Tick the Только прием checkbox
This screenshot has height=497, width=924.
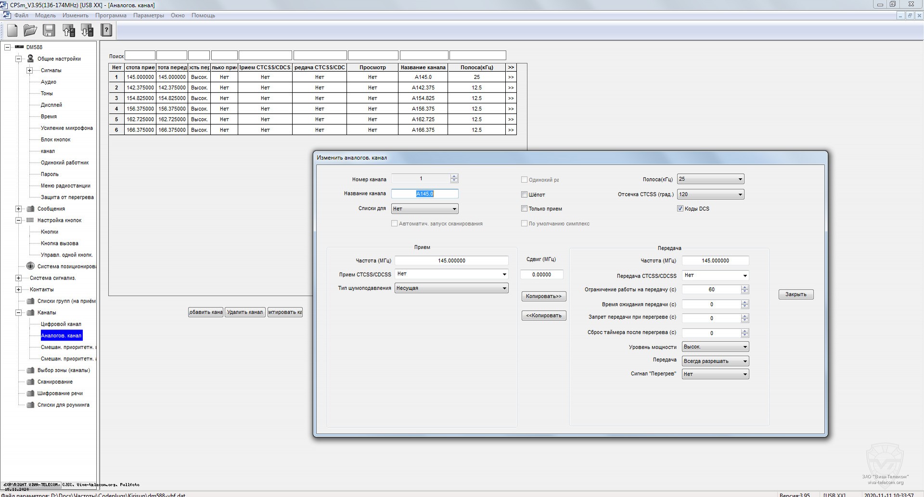524,209
